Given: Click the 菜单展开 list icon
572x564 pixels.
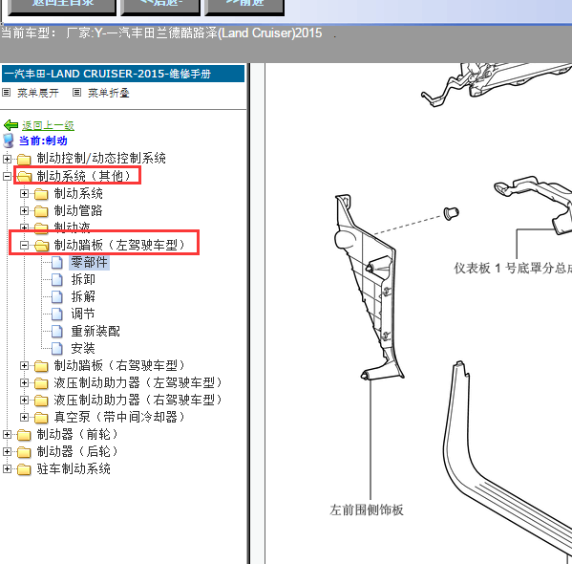Looking at the screenshot, I should pyautogui.click(x=6, y=93).
